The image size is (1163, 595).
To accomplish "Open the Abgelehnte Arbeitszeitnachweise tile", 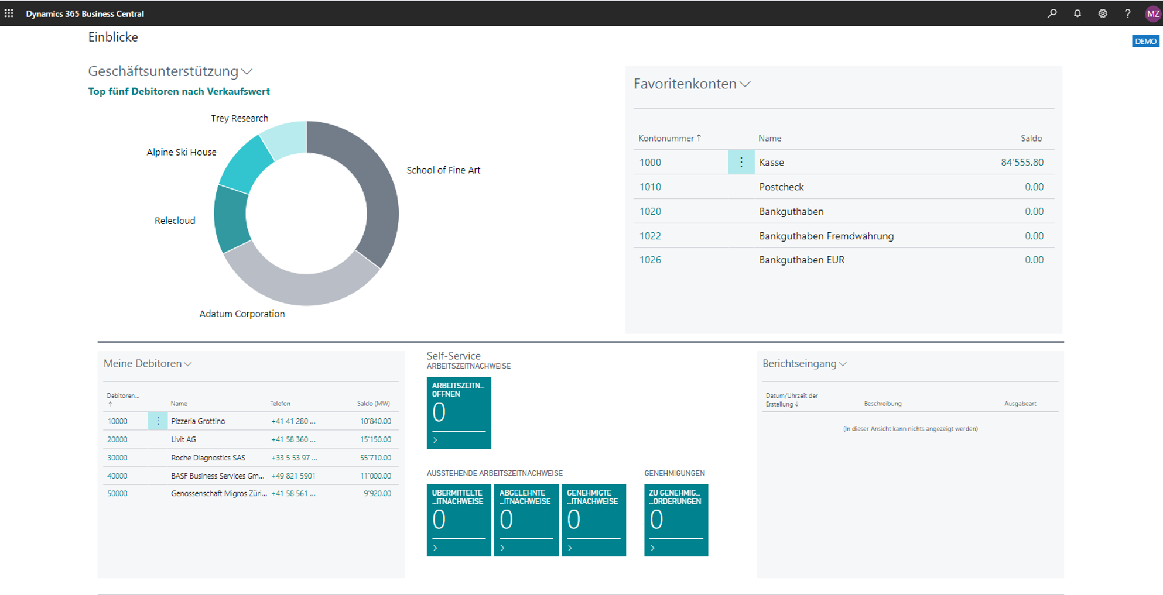I will [526, 520].
